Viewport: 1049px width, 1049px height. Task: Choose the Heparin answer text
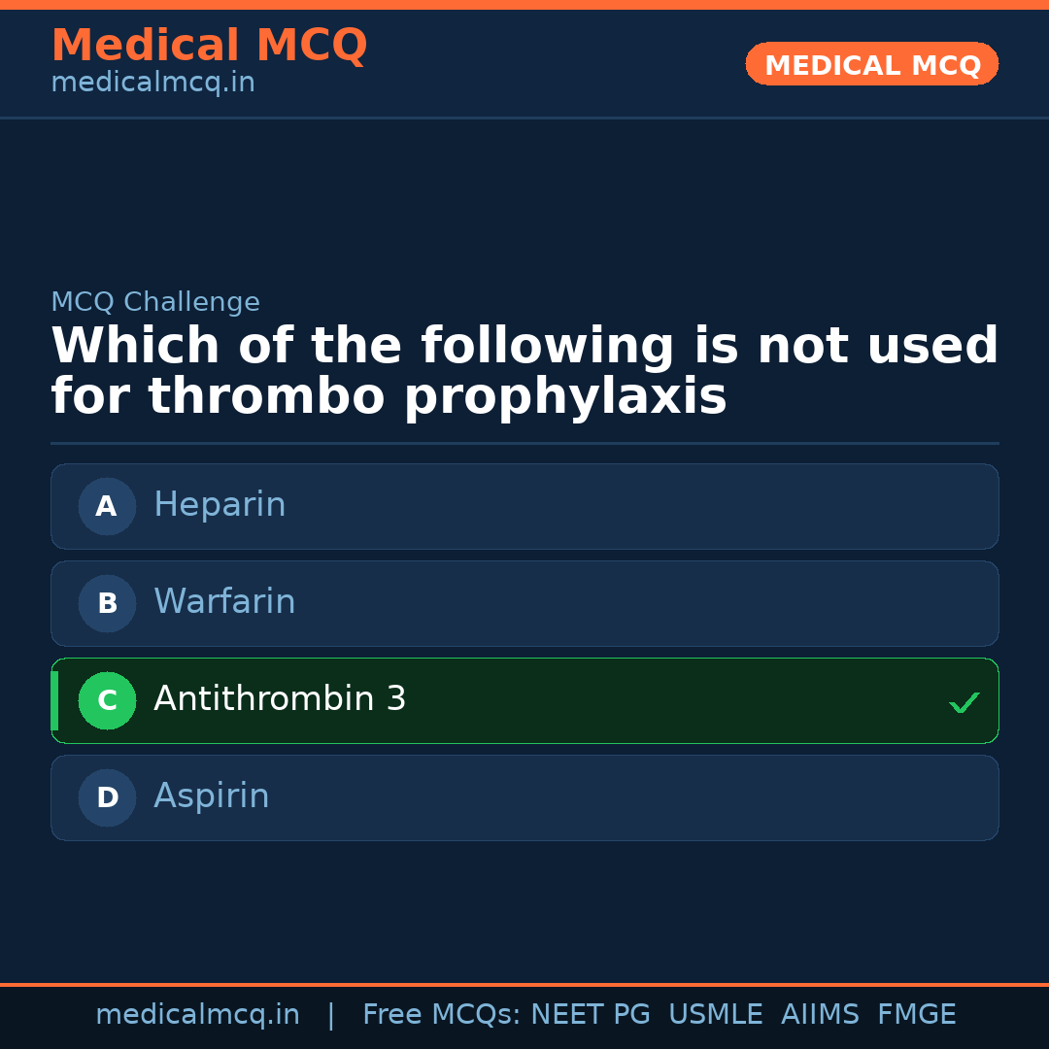coord(220,505)
